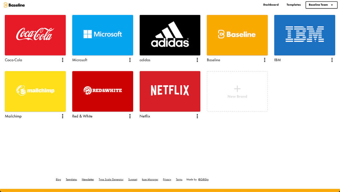Viewport: 340px width, 192px height.
Task: Open the options menu for Netflix
Action: 197,116
